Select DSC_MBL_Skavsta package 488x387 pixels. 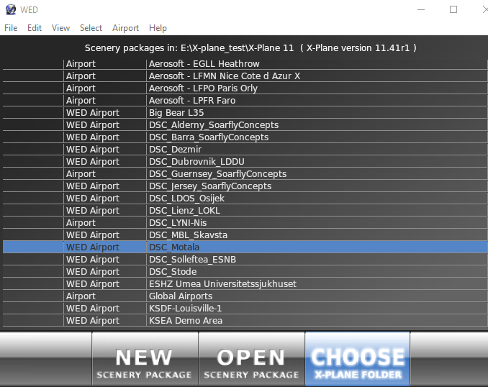coord(245,235)
